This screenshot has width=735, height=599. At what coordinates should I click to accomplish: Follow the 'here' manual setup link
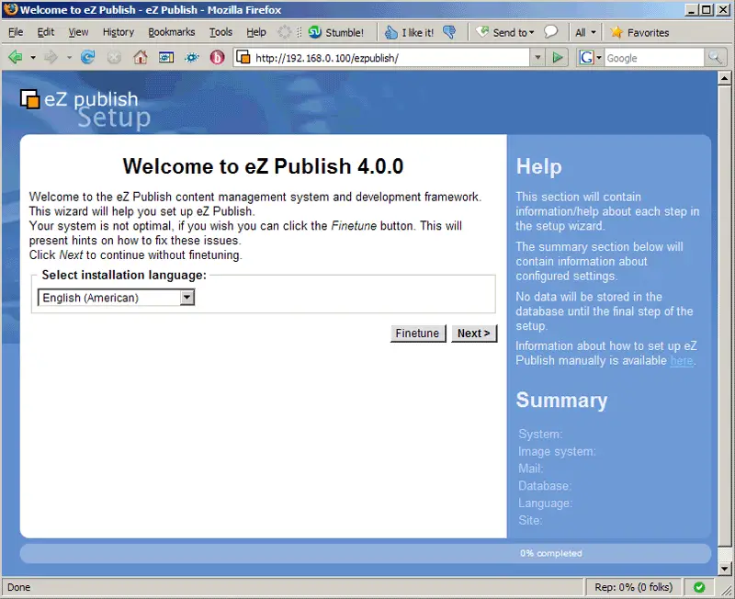coord(682,360)
